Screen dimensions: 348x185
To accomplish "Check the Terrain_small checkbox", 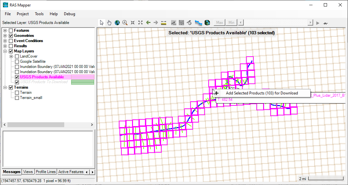I will tap(17, 98).
